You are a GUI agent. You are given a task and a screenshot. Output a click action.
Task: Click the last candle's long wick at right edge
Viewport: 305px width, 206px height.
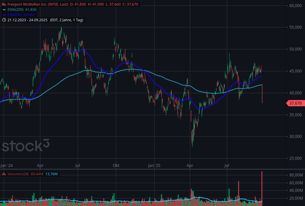(x=262, y=95)
